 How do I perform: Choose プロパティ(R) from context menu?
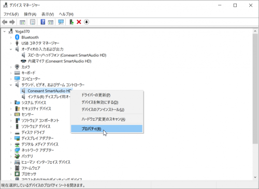tap(107, 129)
